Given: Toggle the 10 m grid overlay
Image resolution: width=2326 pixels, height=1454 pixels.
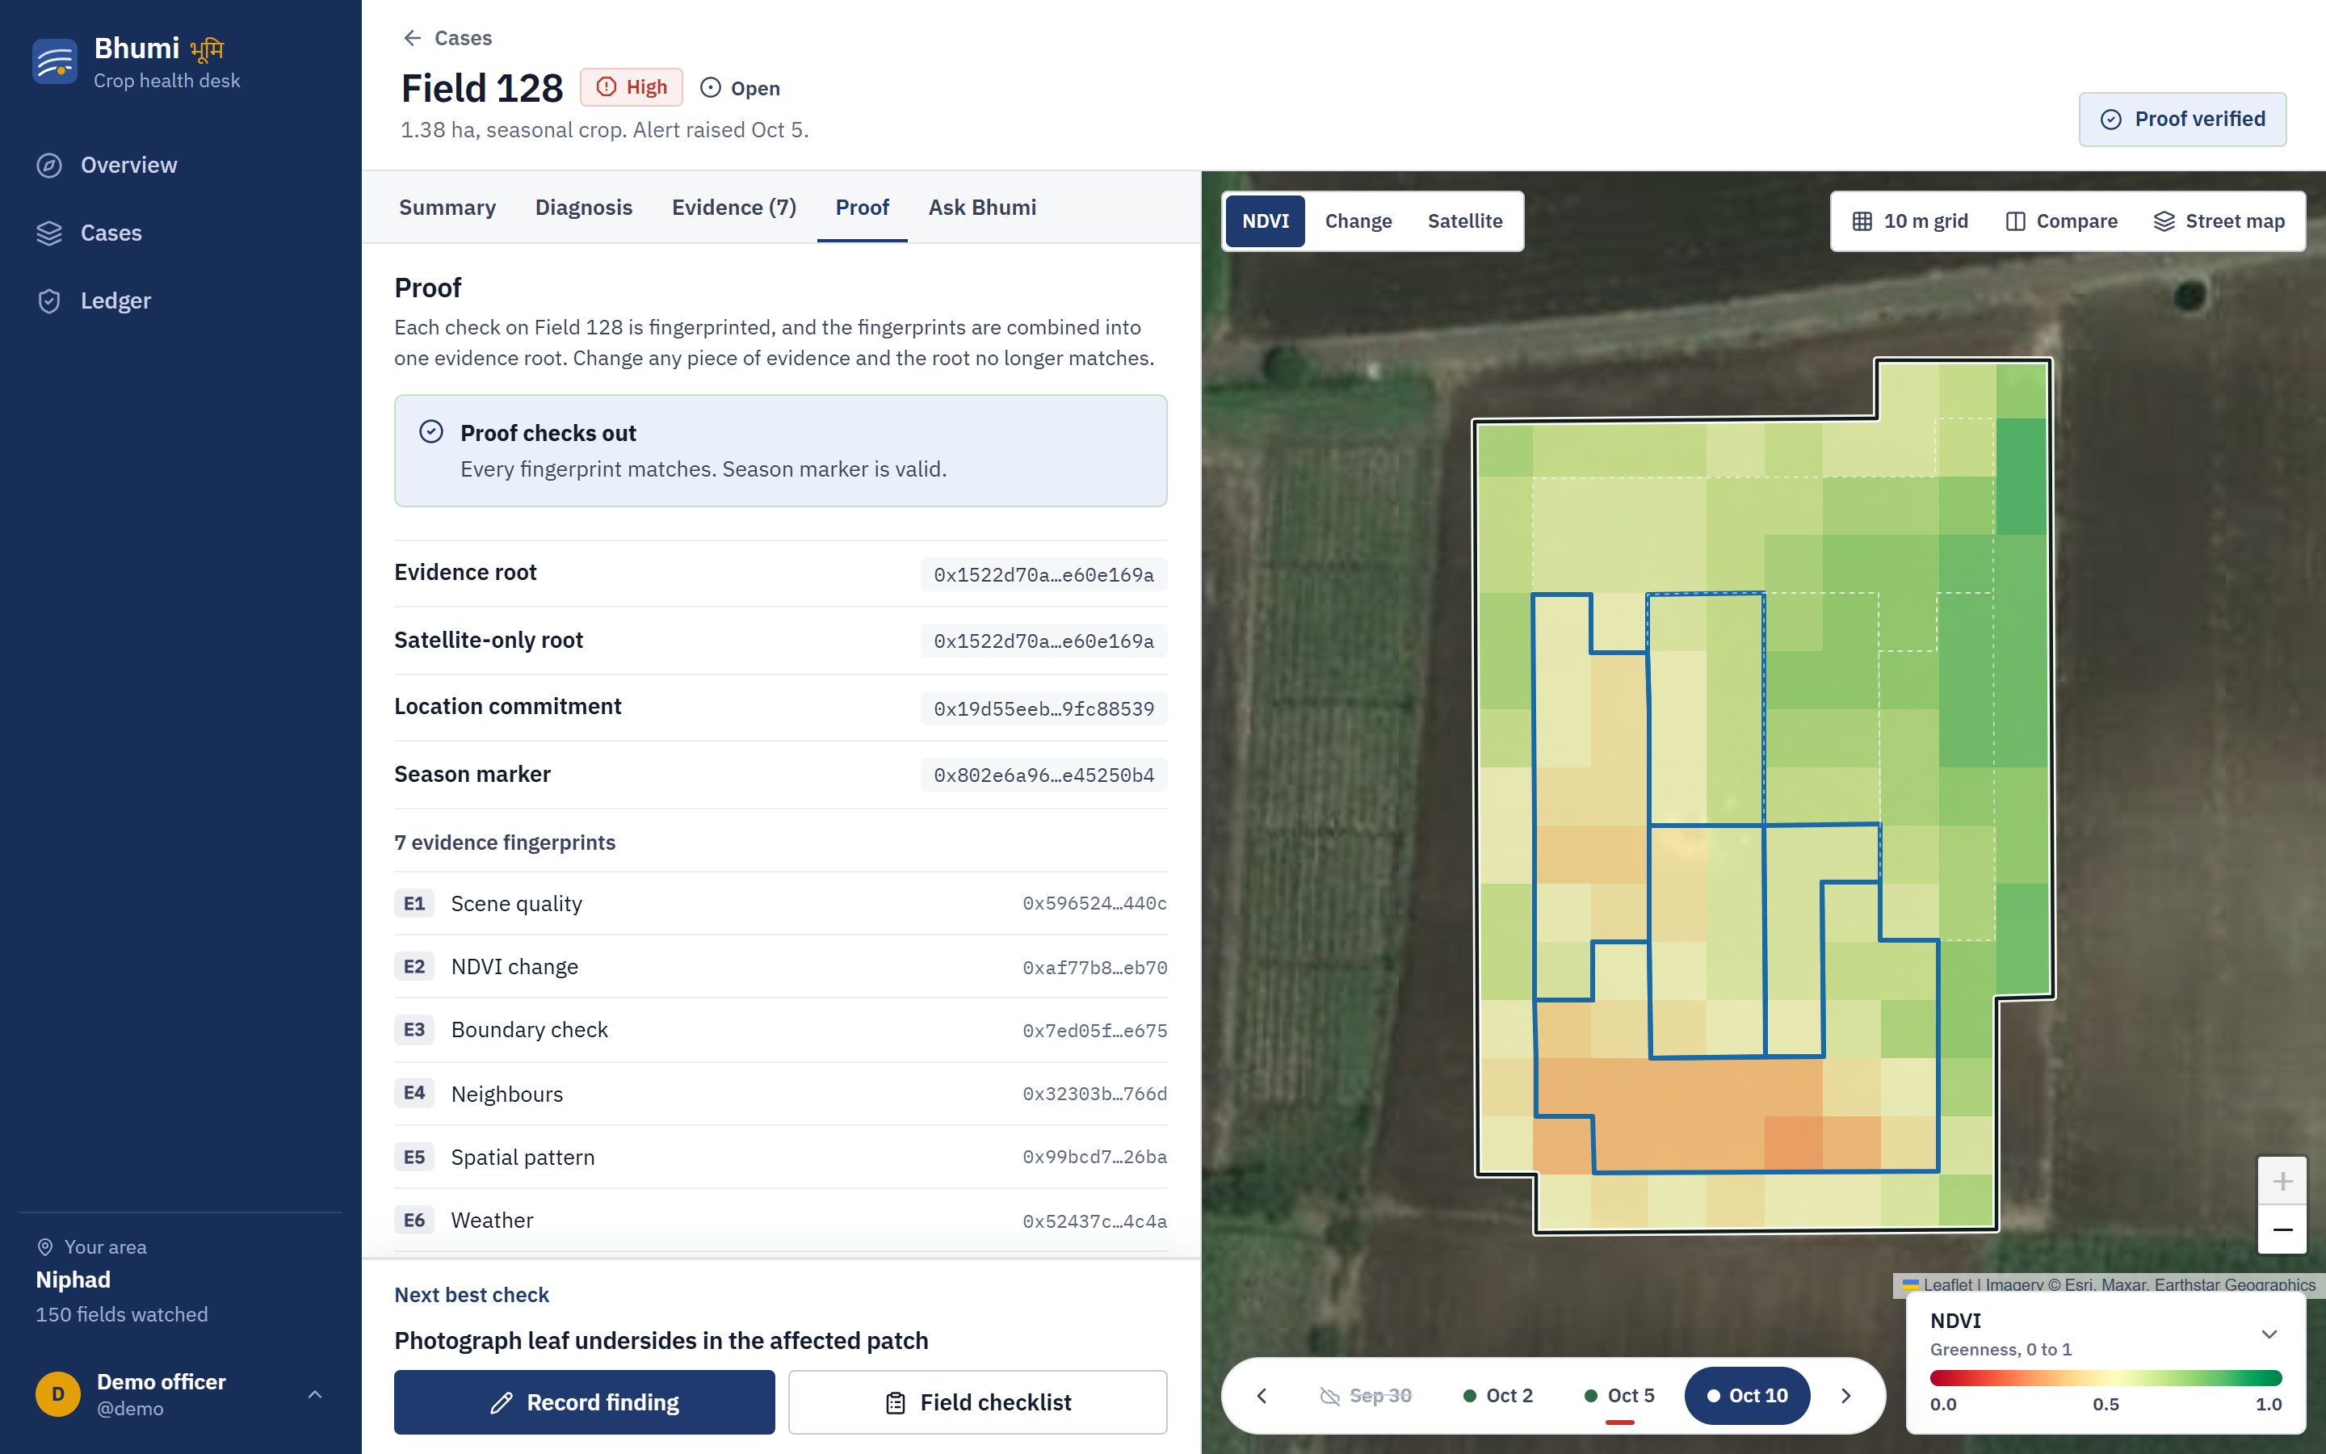Looking at the screenshot, I should click(x=1910, y=221).
